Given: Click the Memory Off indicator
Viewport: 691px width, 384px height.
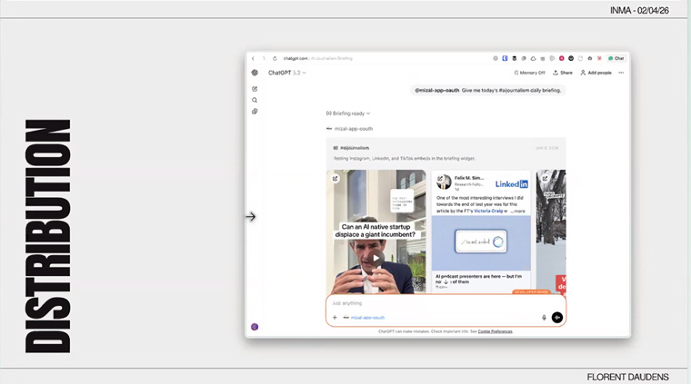Looking at the screenshot, I should pyautogui.click(x=530, y=73).
